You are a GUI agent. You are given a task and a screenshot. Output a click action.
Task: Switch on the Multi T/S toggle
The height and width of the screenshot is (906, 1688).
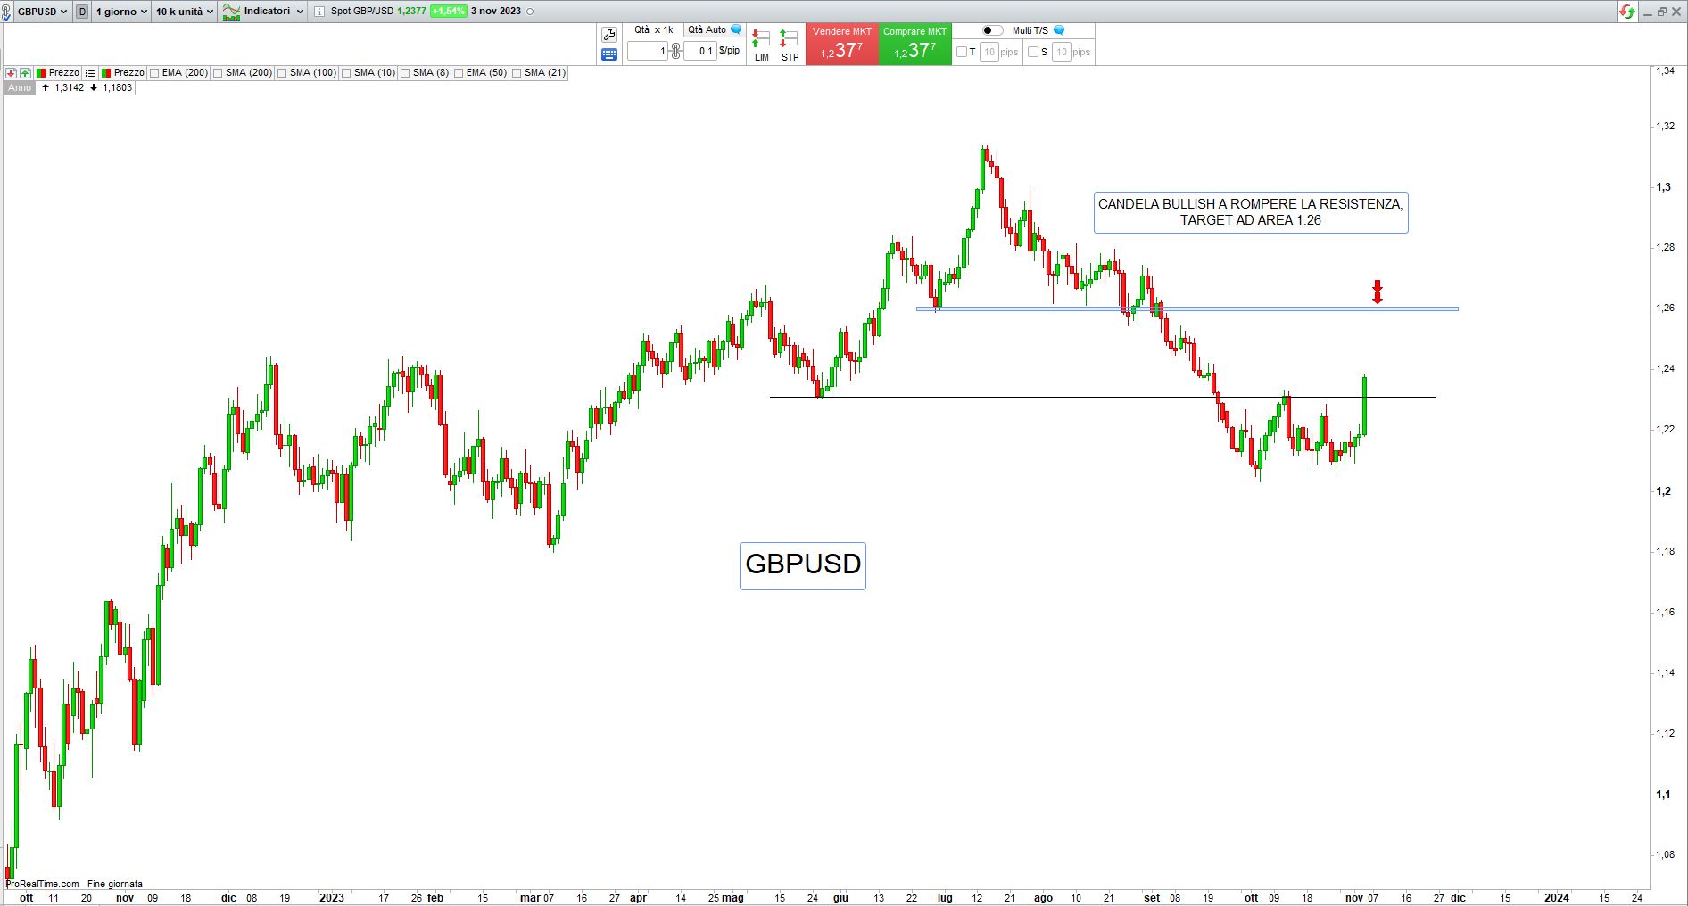click(x=992, y=30)
